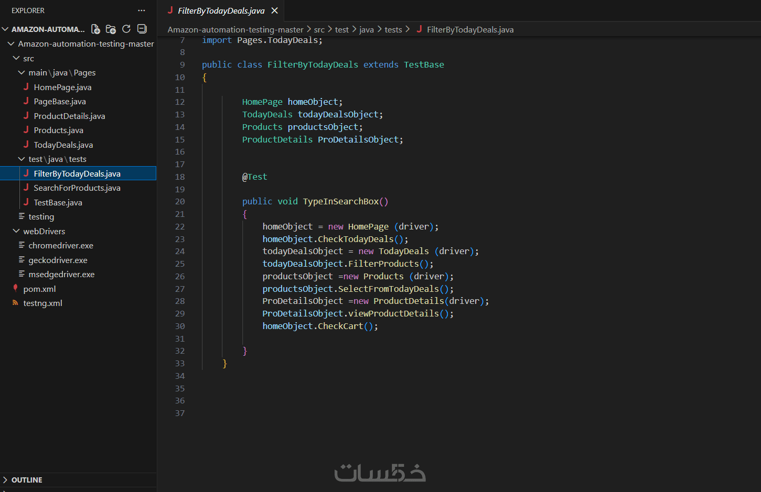
Task: Click SelectFromTodayDeals call on line 27
Action: click(x=389, y=289)
